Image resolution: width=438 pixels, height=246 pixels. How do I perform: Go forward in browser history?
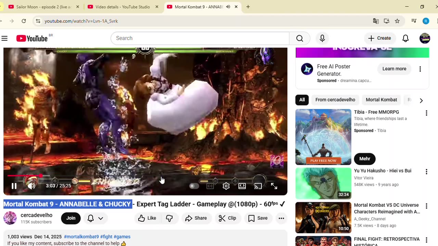(12, 21)
